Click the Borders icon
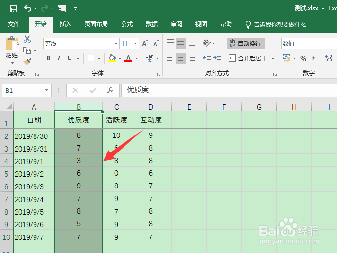 pyautogui.click(x=91, y=58)
